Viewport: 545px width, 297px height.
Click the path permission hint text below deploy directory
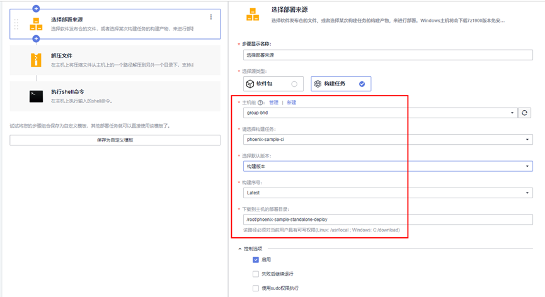coord(321,230)
